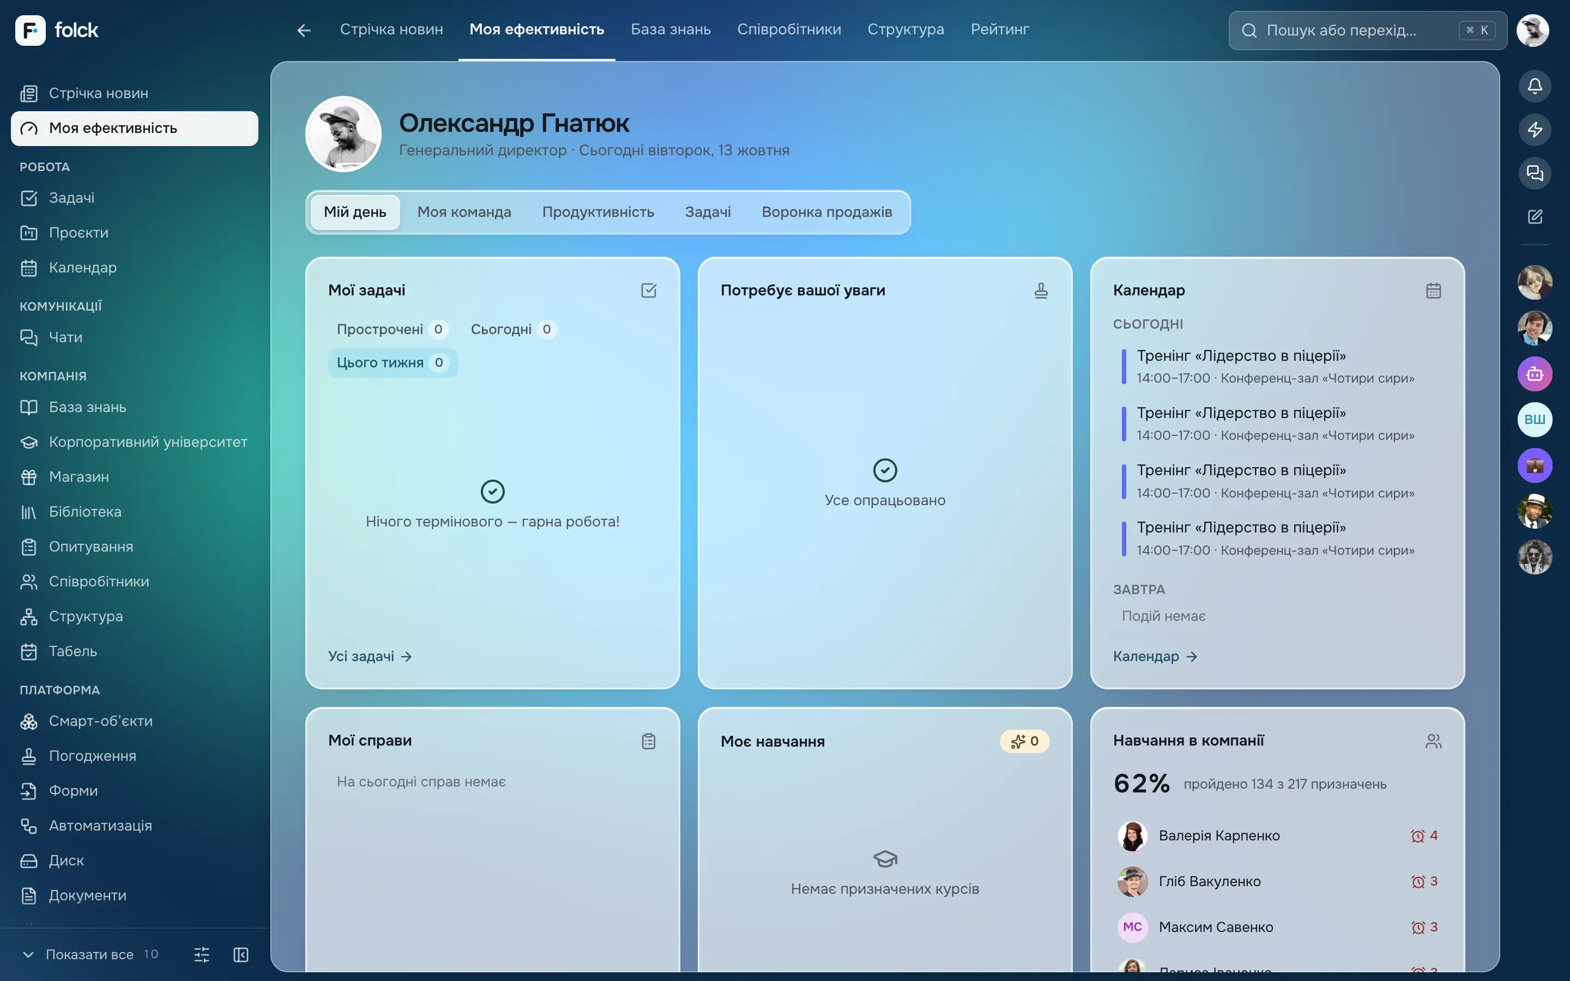The width and height of the screenshot is (1570, 981).
Task: Collapse the sidebar using panel icon
Action: 241,954
